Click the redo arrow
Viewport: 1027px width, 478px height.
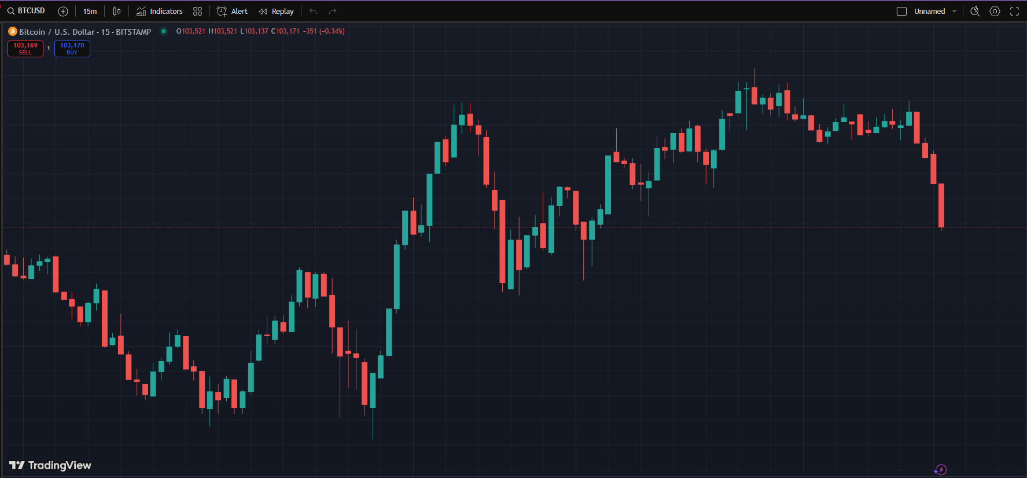(x=332, y=12)
